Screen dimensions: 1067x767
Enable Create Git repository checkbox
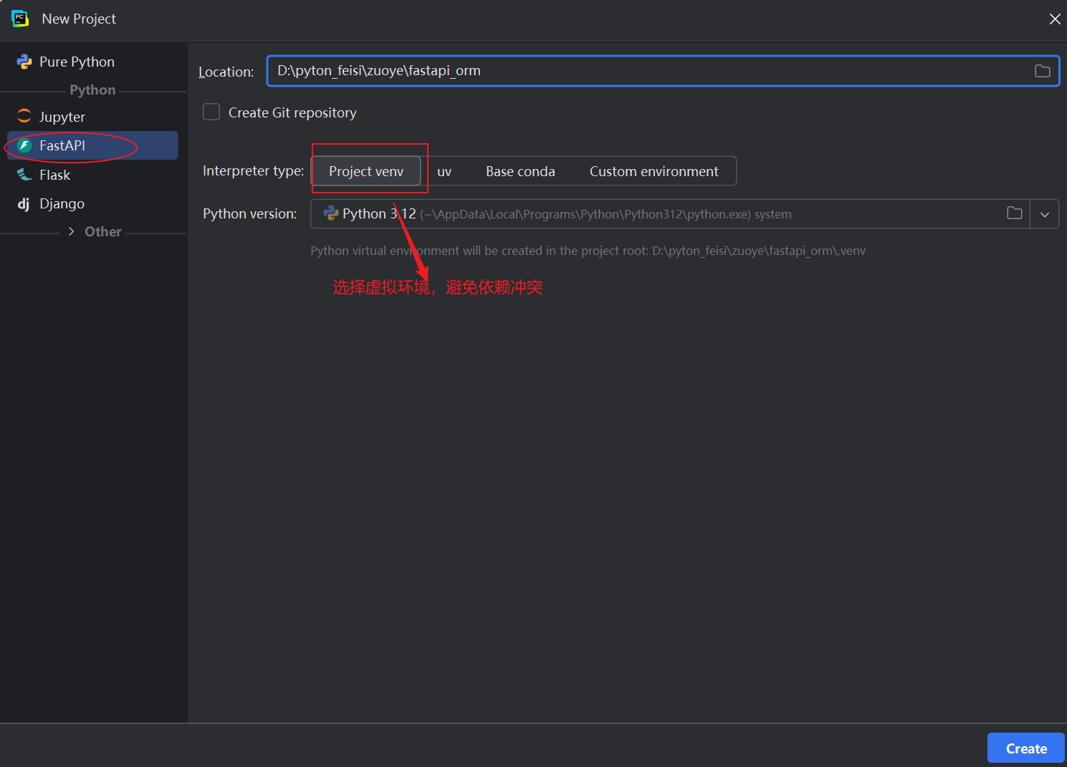211,112
